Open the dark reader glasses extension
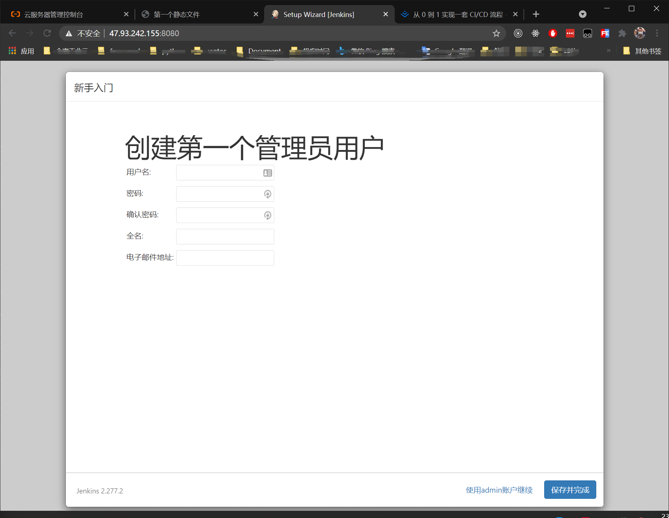 click(x=588, y=33)
